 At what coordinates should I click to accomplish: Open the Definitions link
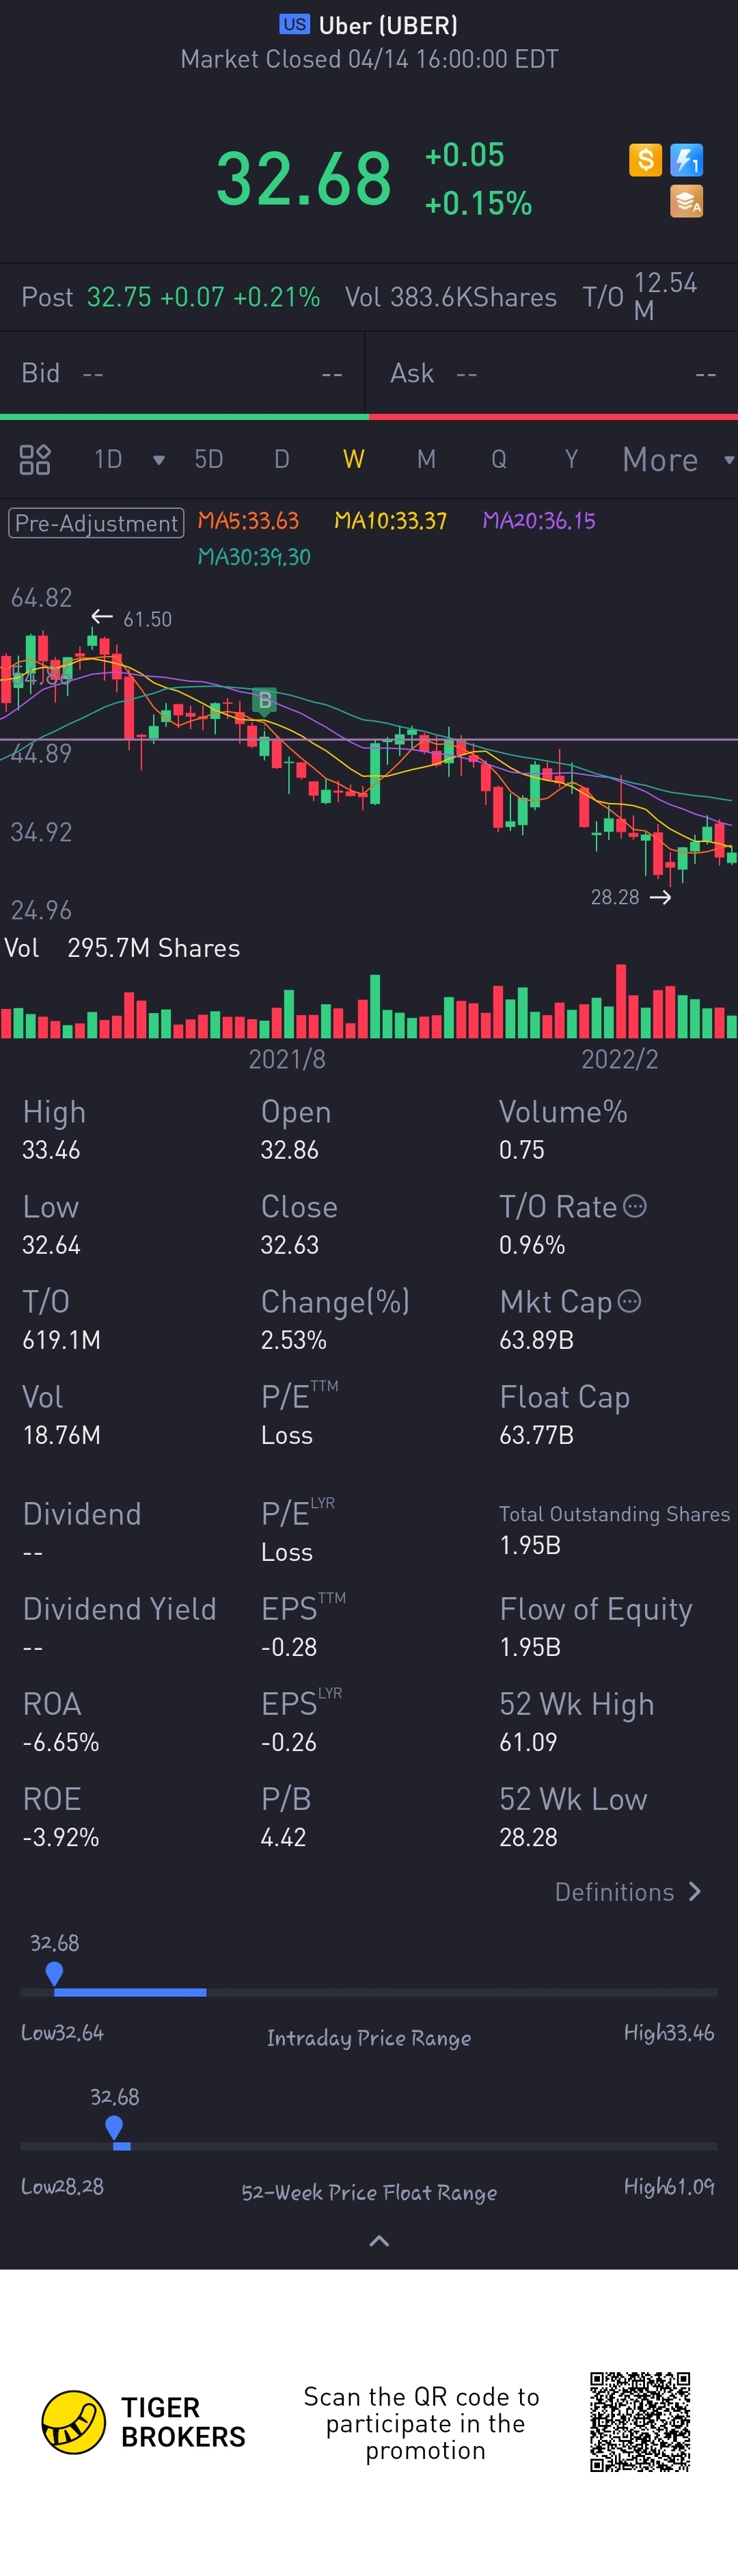click(x=627, y=1892)
